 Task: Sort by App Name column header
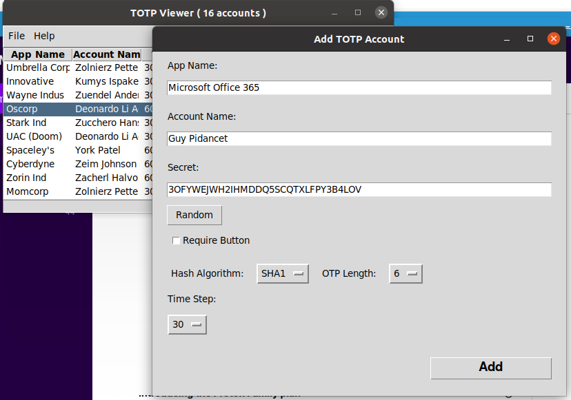[38, 54]
